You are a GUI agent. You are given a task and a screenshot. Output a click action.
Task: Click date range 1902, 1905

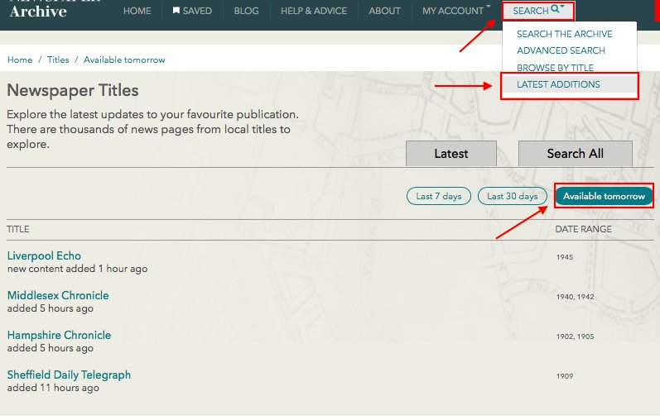click(x=575, y=336)
